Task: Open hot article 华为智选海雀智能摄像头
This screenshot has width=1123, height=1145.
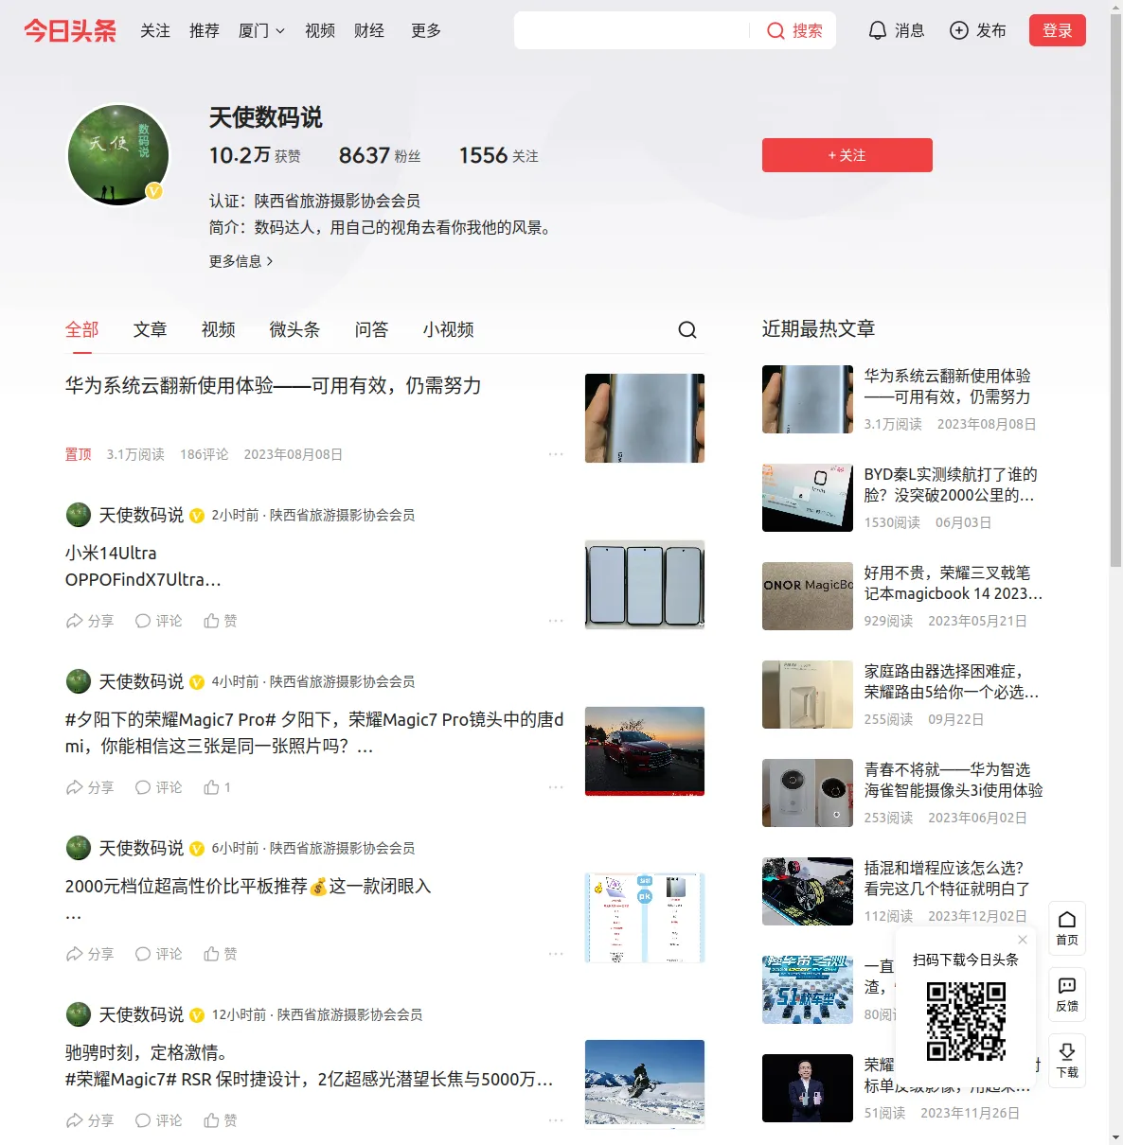Action: click(954, 780)
